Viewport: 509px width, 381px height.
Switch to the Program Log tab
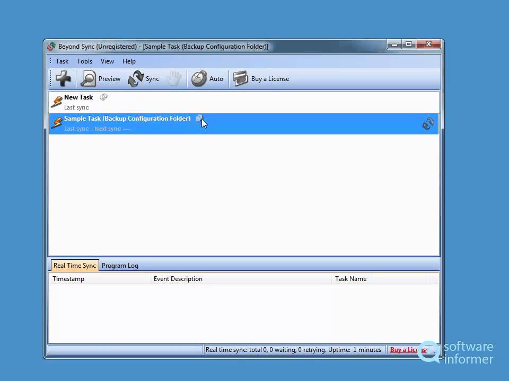point(120,266)
